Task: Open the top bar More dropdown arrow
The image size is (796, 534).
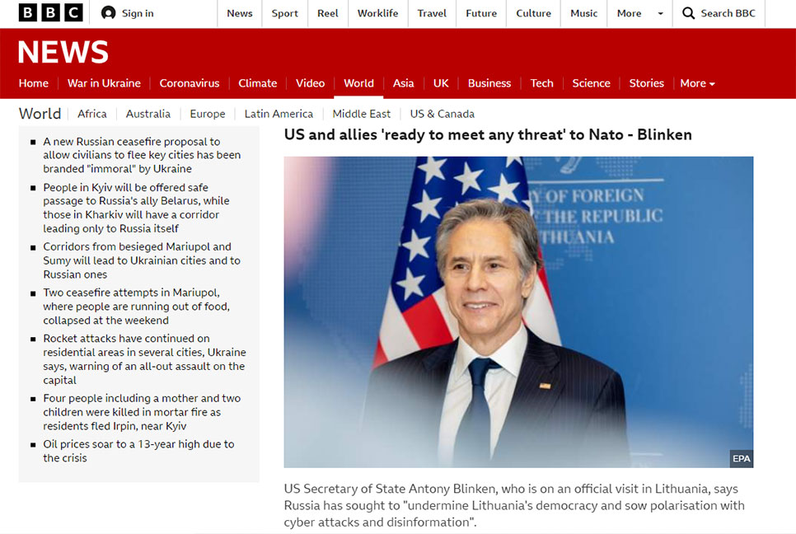Action: point(660,14)
